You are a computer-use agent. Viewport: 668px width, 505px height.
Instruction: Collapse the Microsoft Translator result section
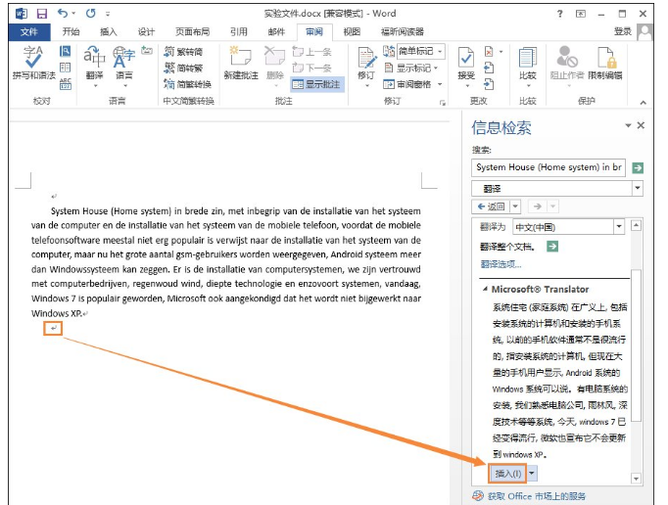[484, 290]
